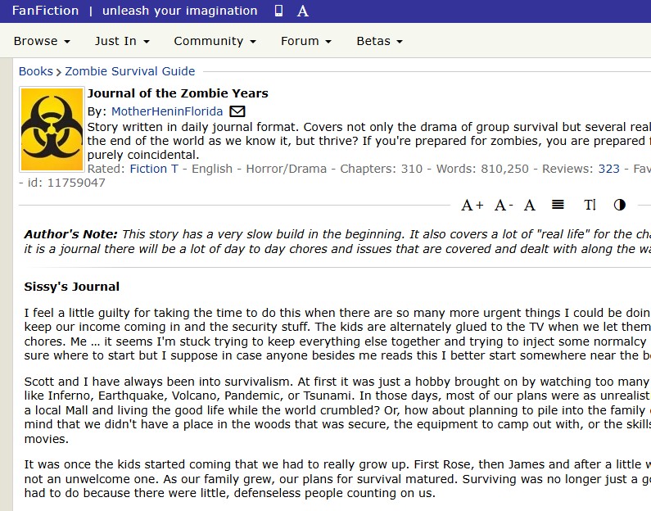651x511 pixels.
Task: Send private message via envelope icon
Action: pos(237,111)
